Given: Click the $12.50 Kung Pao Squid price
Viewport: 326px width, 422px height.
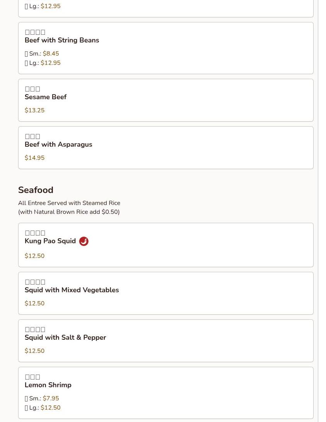Looking at the screenshot, I should [x=34, y=256].
